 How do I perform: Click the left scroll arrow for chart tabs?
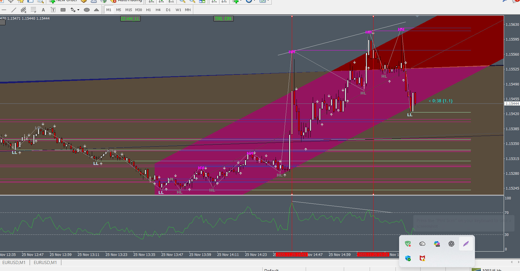512,262
